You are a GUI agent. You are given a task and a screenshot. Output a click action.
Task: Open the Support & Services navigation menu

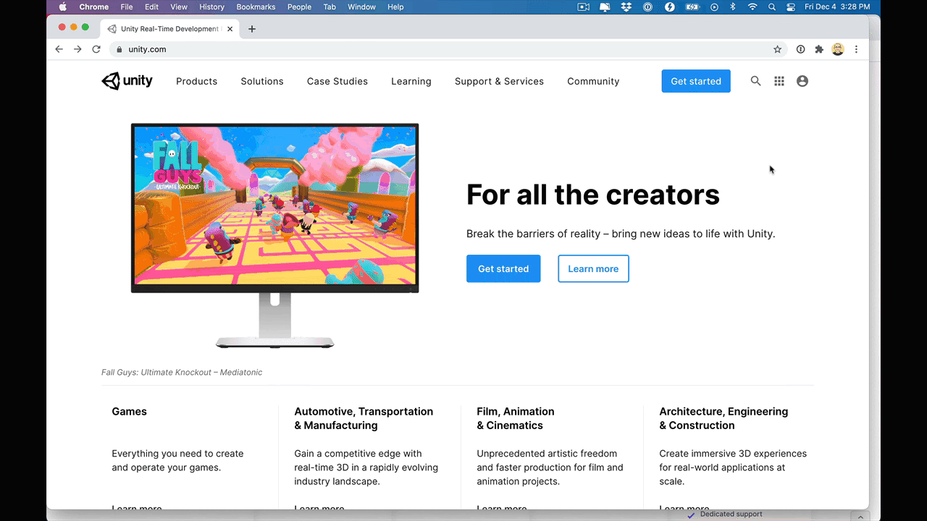pyautogui.click(x=499, y=81)
